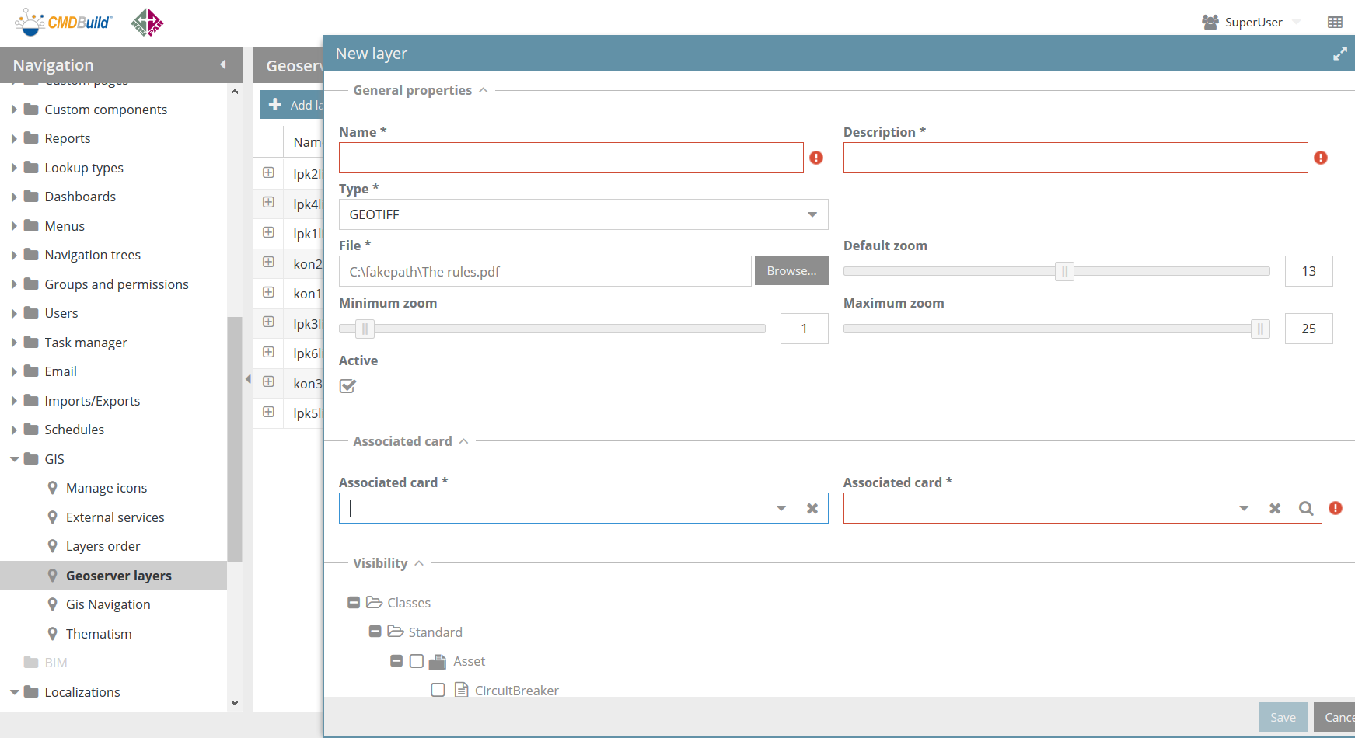Open the Type GEOTIFF dropdown
Viewport: 1355px width, 738px height.
coord(812,214)
